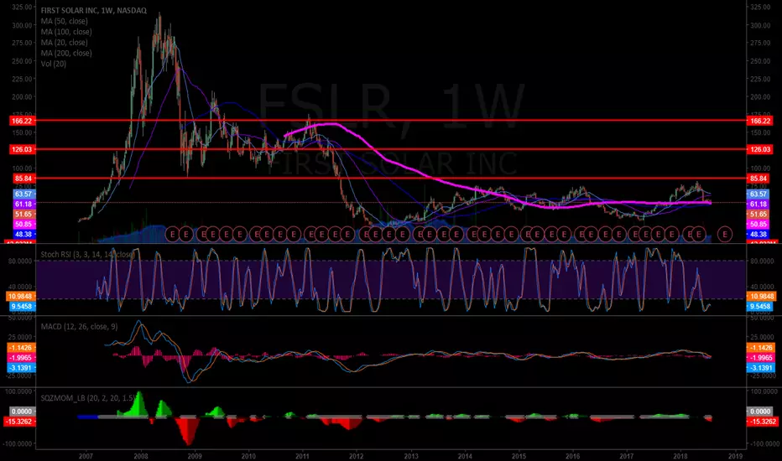782x461 pixels.
Task: Click the 2016 label on the time axis
Action: [572, 455]
